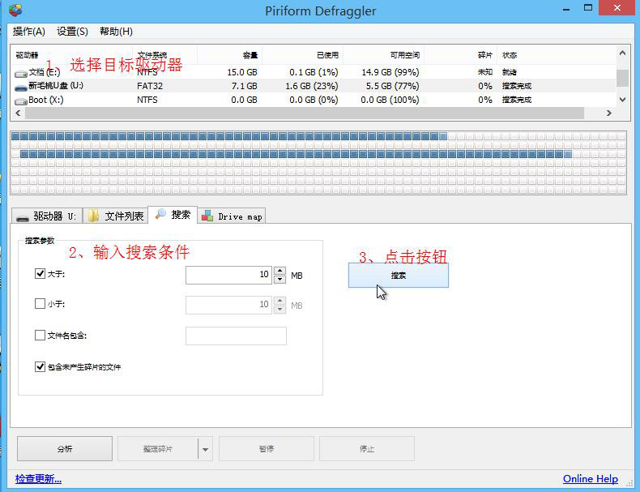The image size is (640, 492).
Task: Decrease the 大于 size value with down arrow
Action: click(279, 280)
